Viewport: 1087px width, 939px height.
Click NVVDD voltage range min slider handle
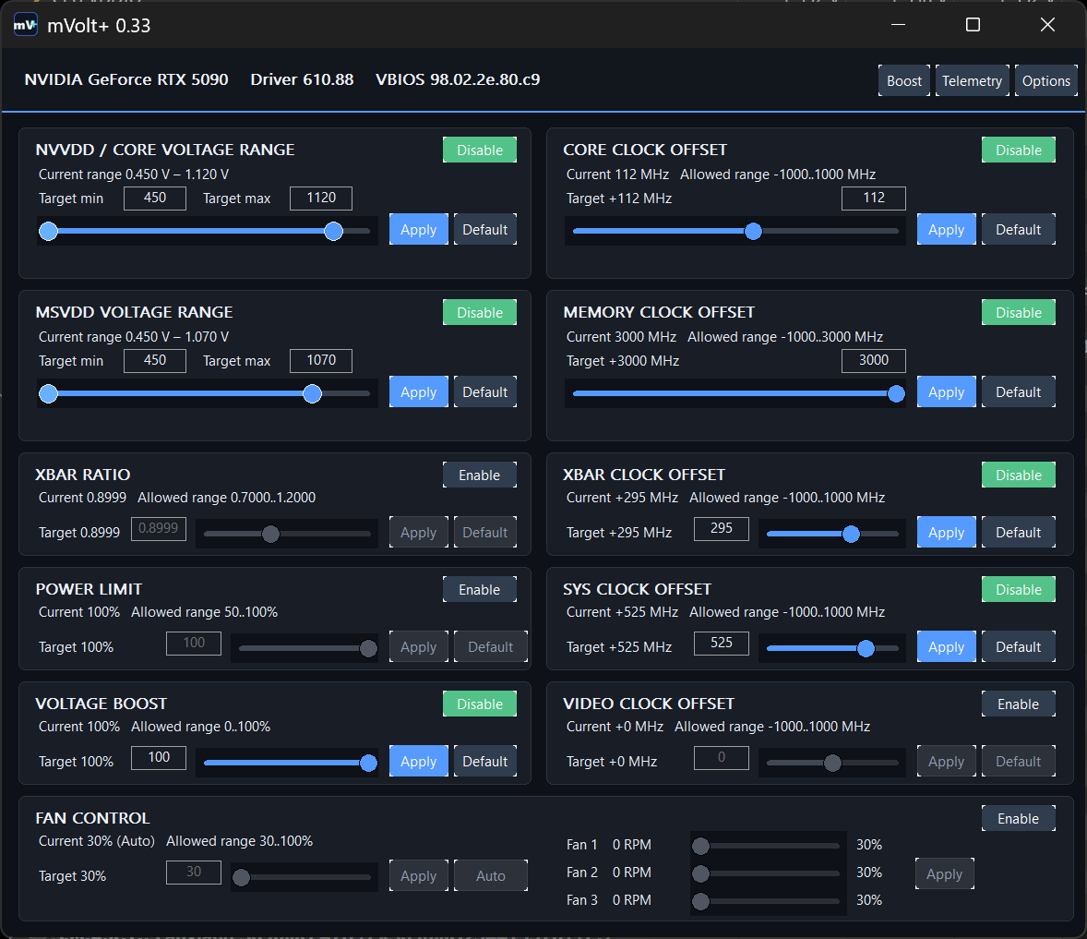coord(49,231)
